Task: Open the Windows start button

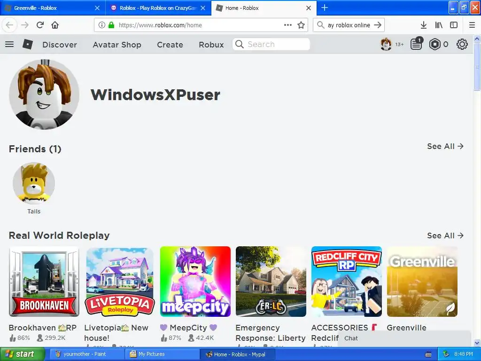Action: click(x=22, y=354)
